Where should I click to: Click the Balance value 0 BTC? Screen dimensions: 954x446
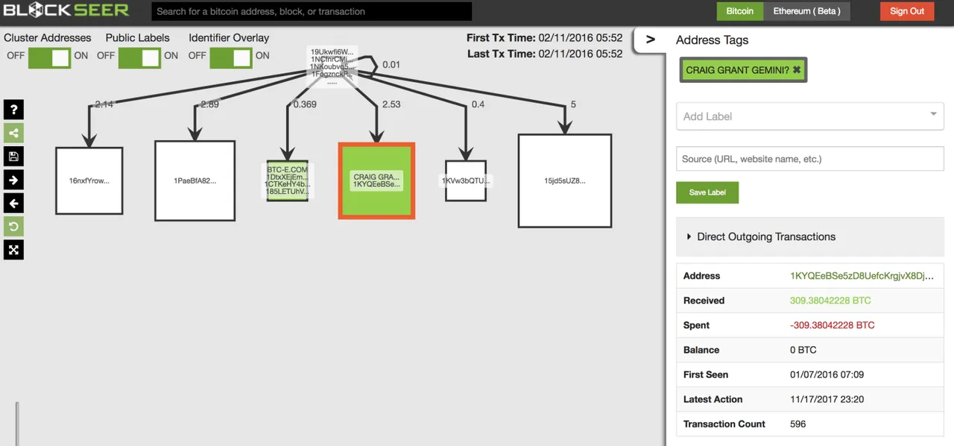[x=803, y=350]
